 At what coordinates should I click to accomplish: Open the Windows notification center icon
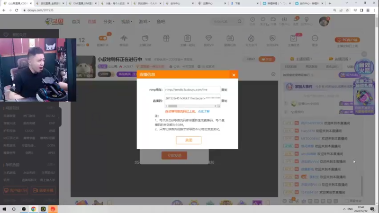click(x=372, y=209)
